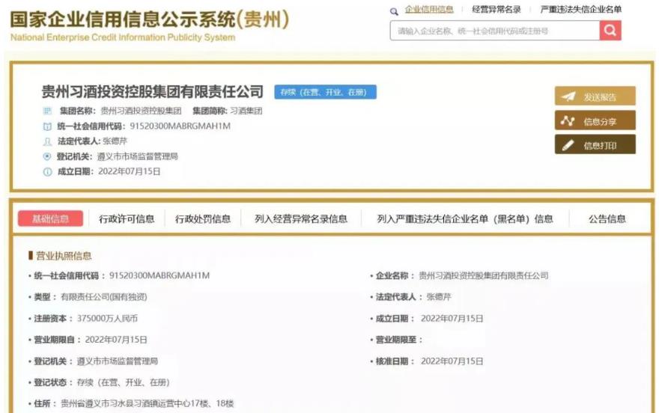
Task: Click the small magnifier icon beside 企业信用信息
Action: tap(394, 11)
